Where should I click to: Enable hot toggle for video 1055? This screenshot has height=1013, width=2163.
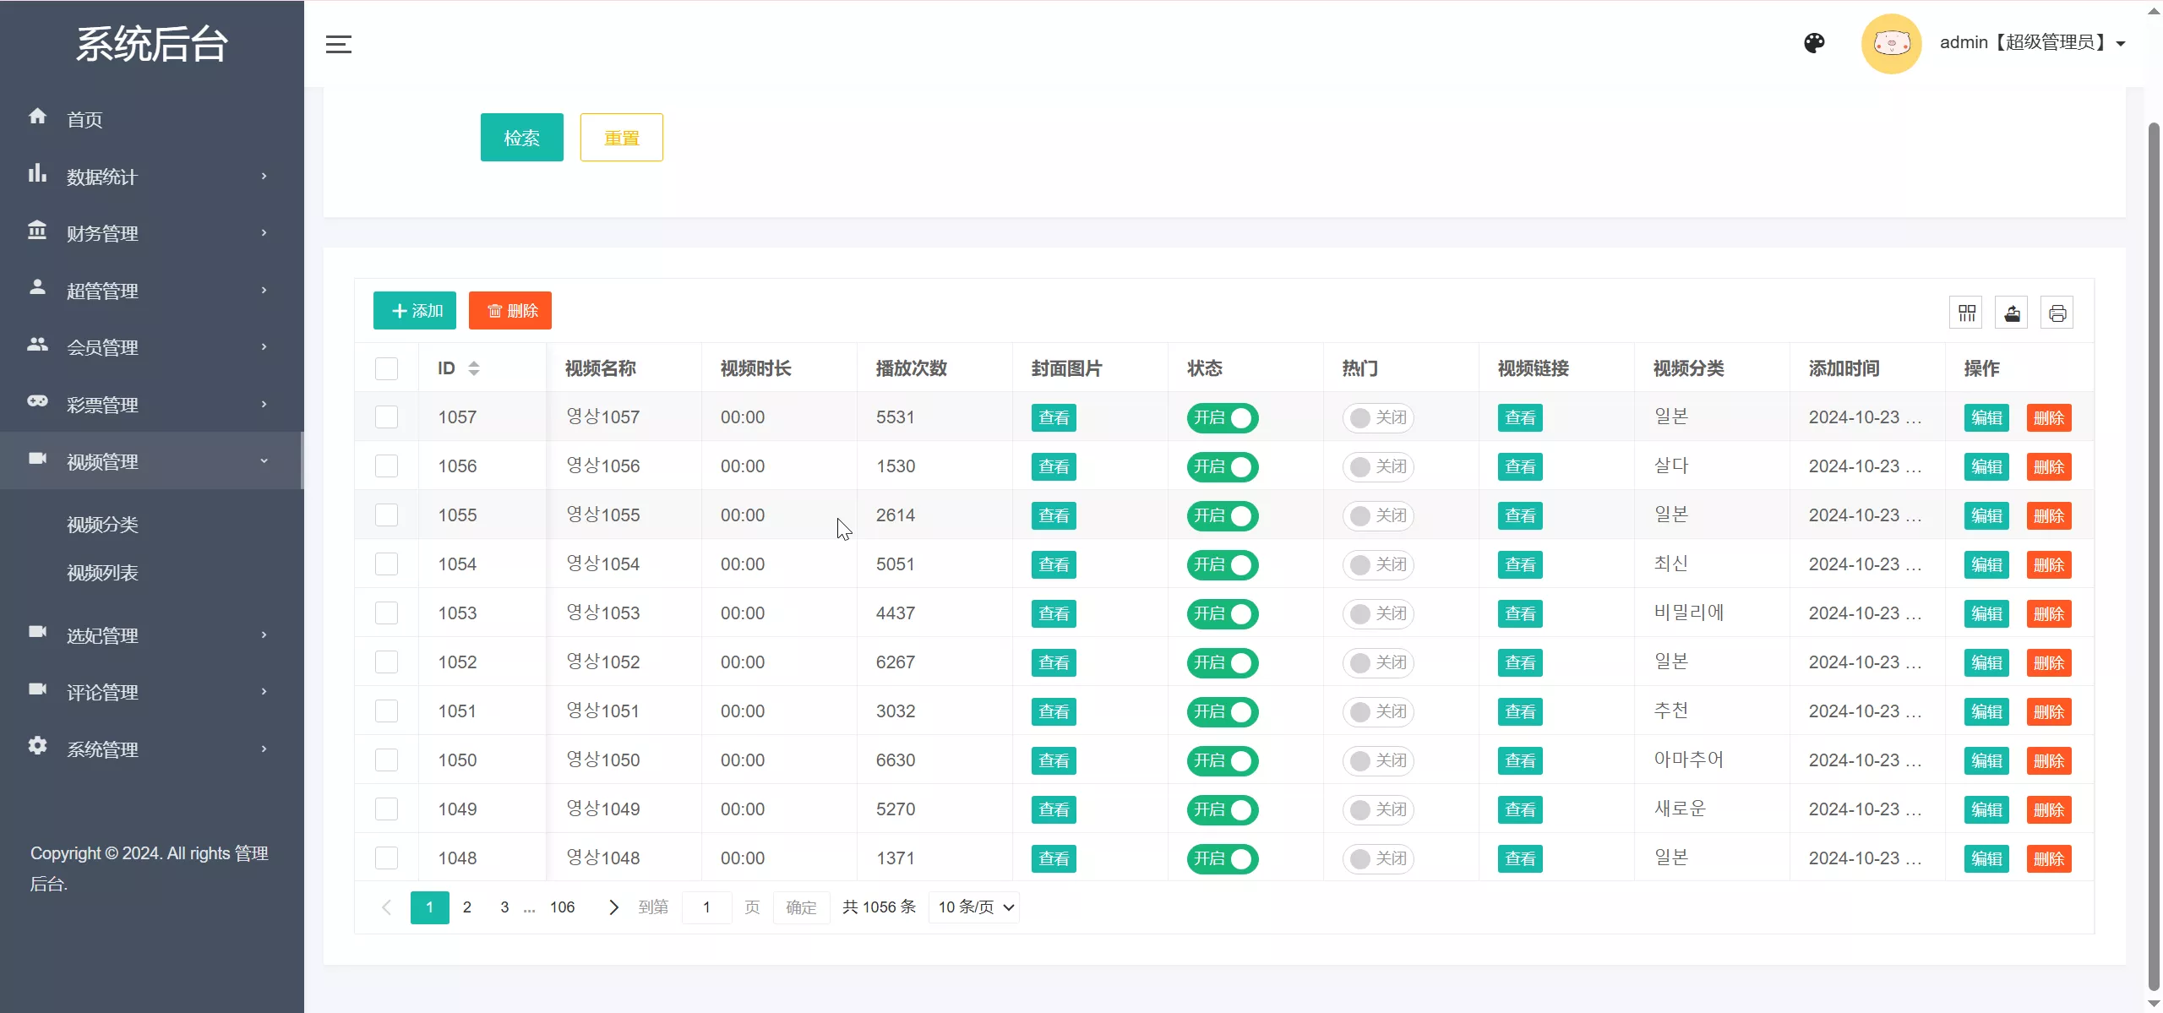(x=1377, y=516)
